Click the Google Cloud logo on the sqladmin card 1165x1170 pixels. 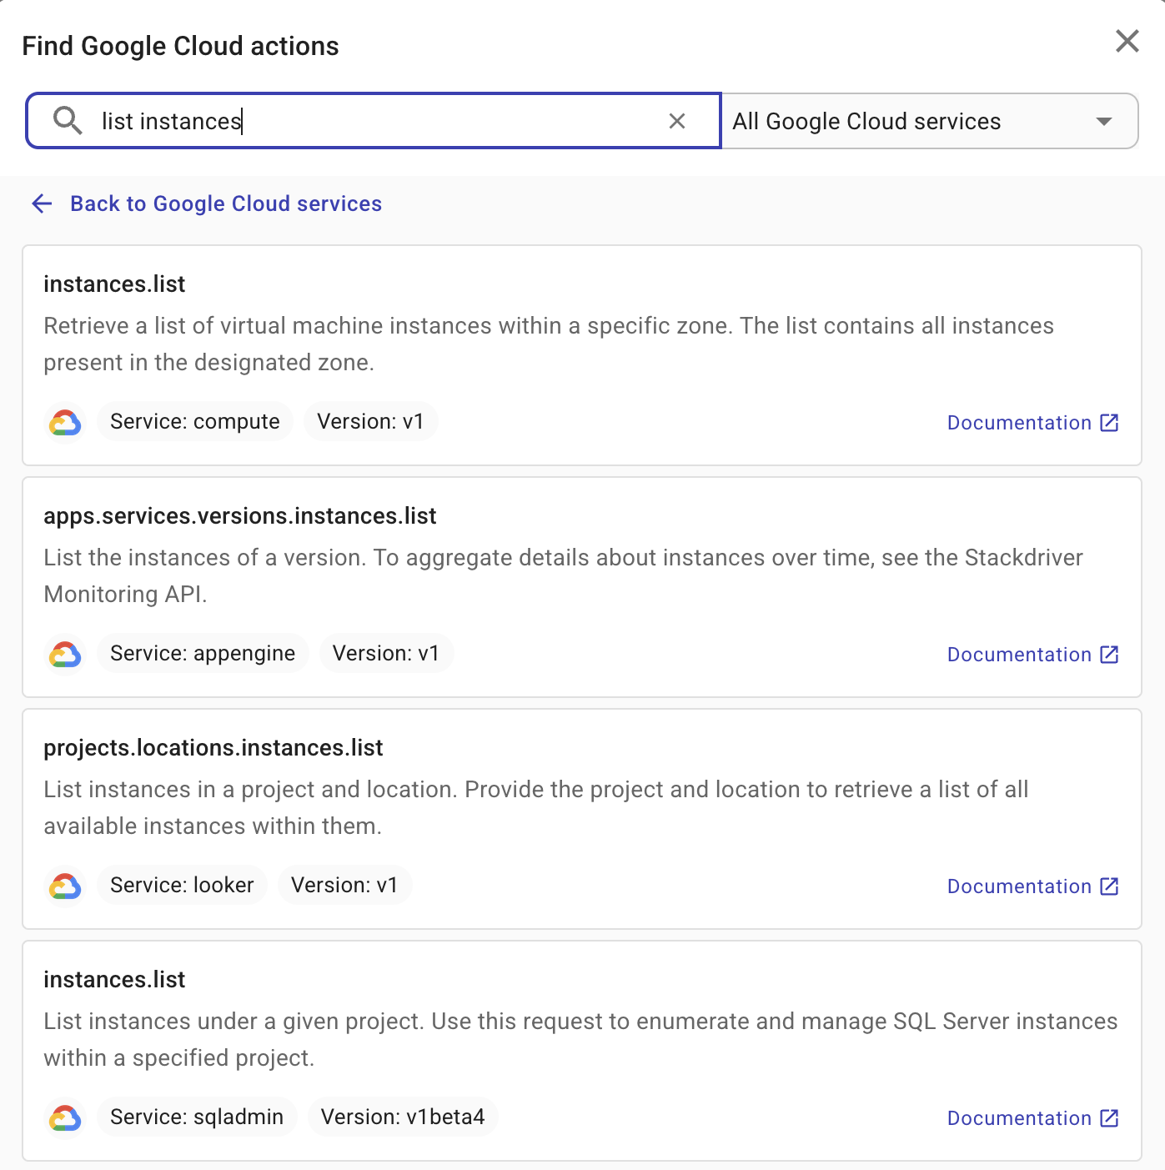(x=65, y=1117)
